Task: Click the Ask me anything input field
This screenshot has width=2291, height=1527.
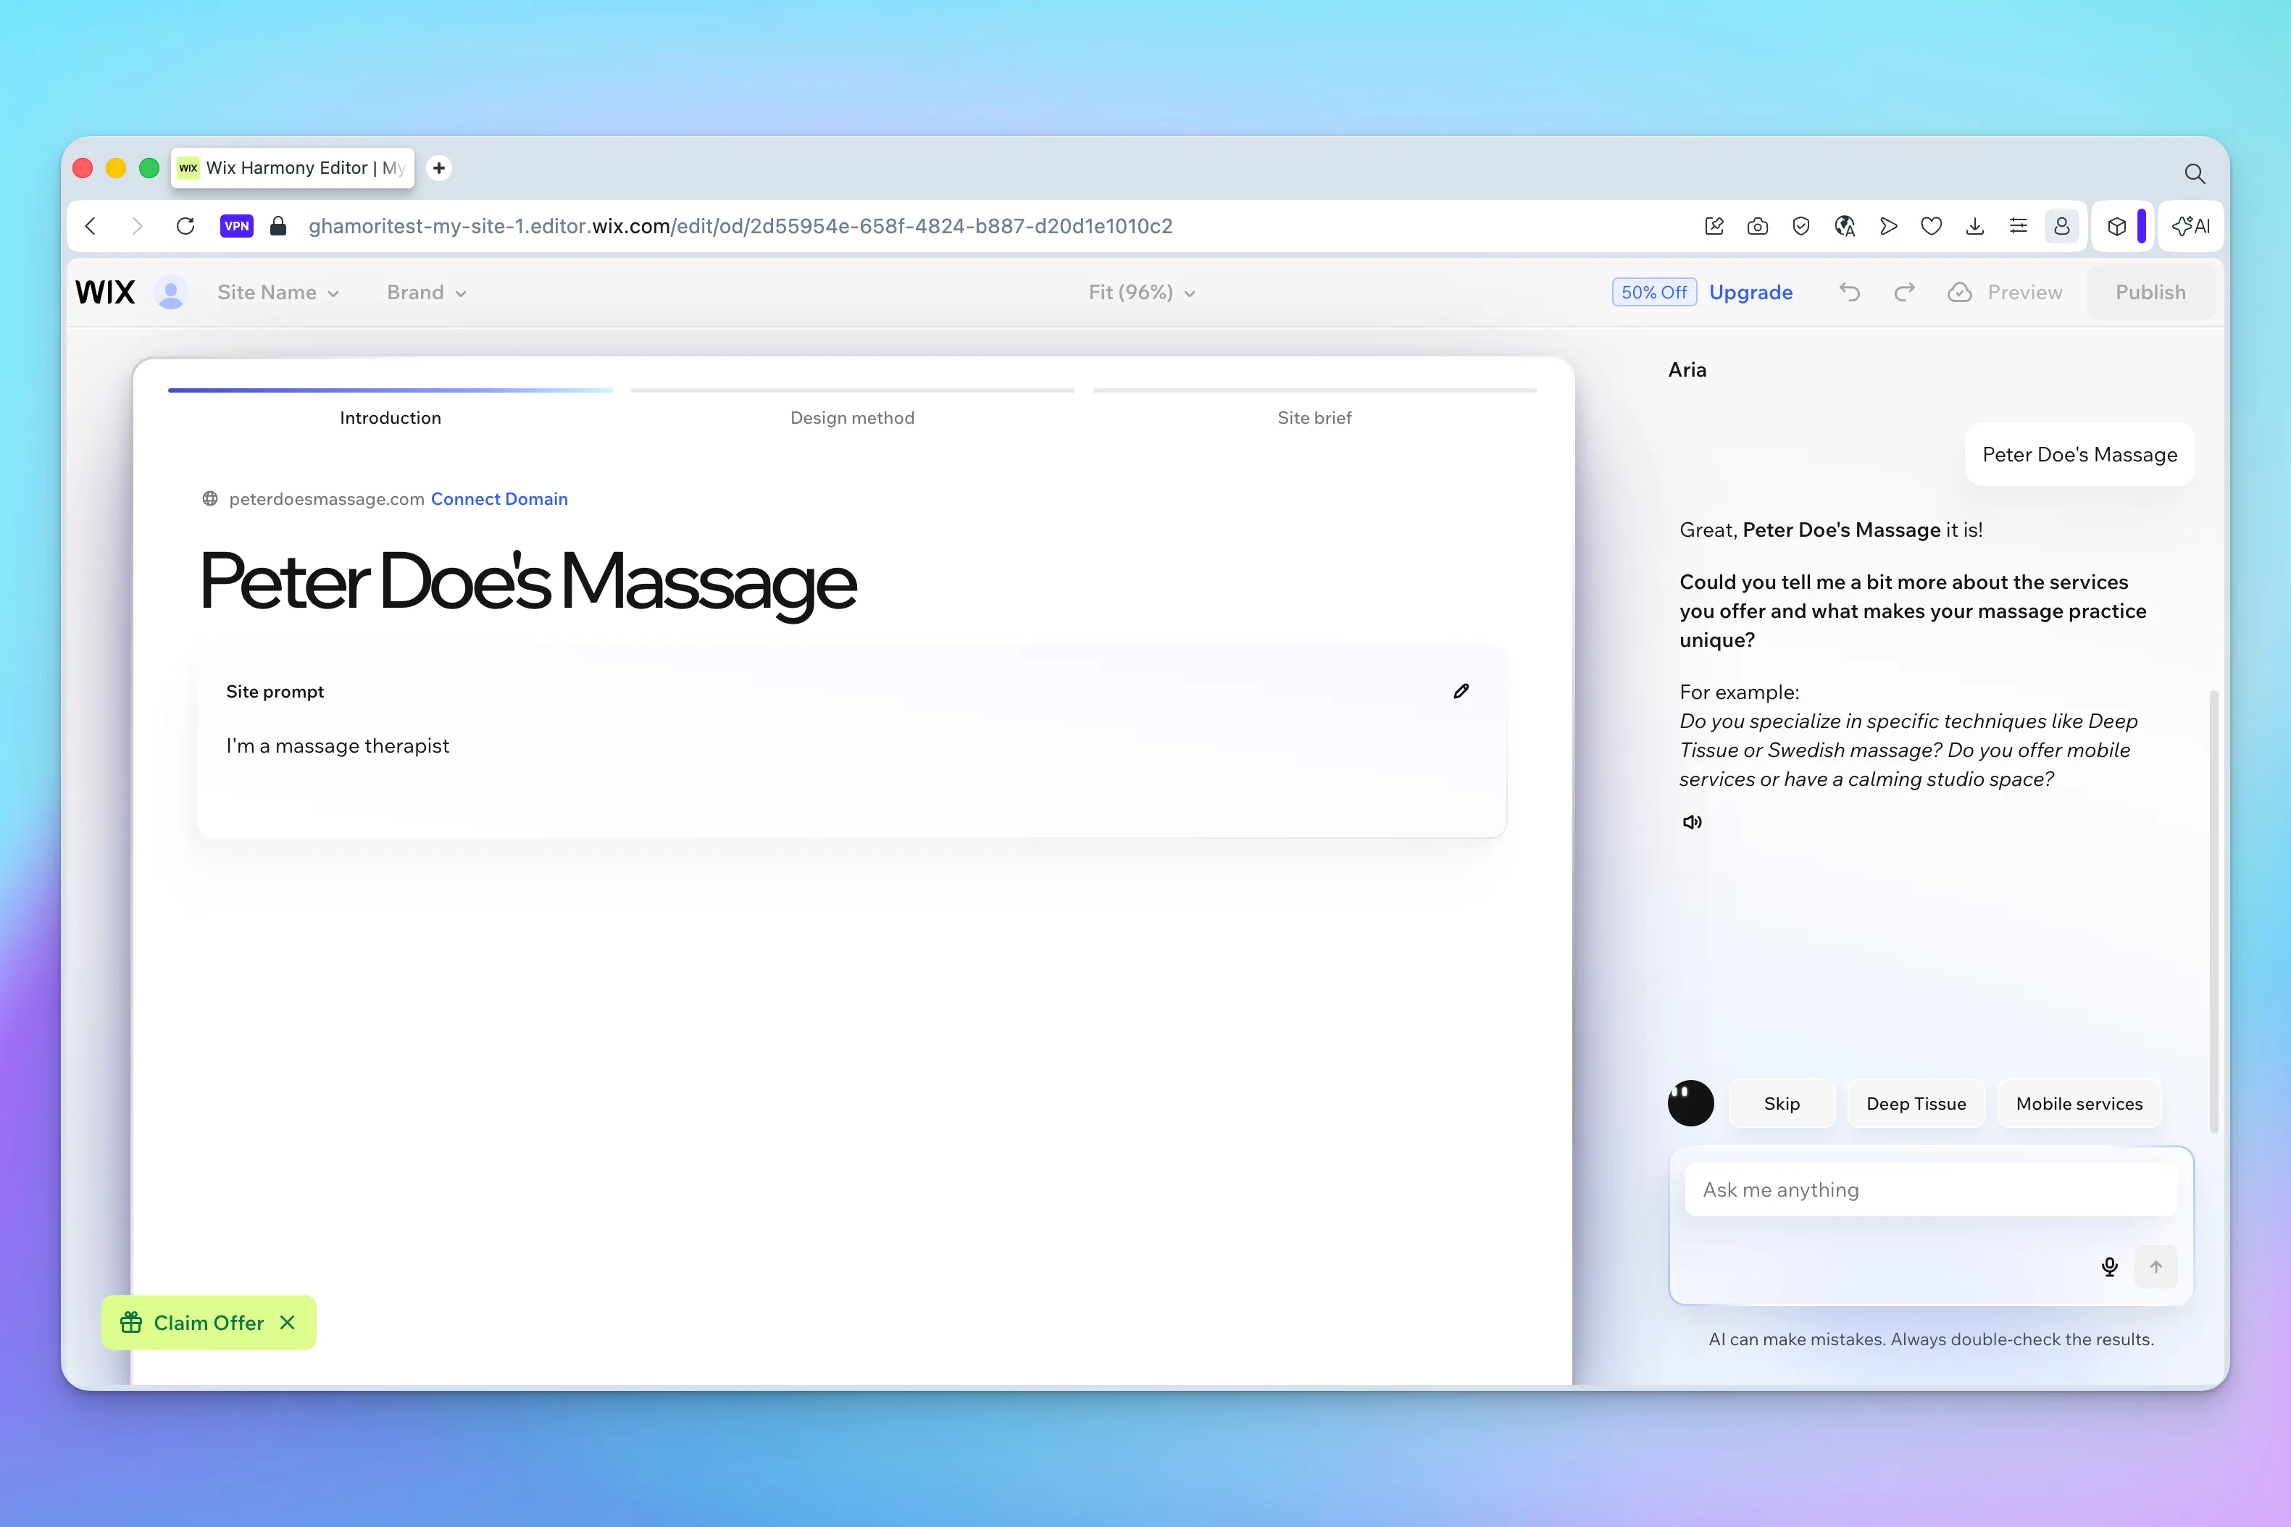Action: (x=1931, y=1189)
